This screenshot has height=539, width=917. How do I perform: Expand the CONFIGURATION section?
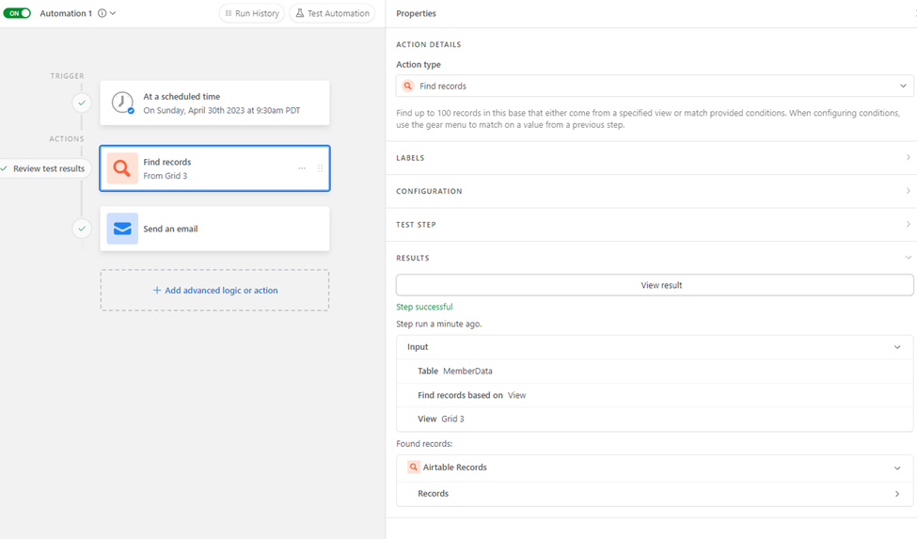[x=652, y=191]
